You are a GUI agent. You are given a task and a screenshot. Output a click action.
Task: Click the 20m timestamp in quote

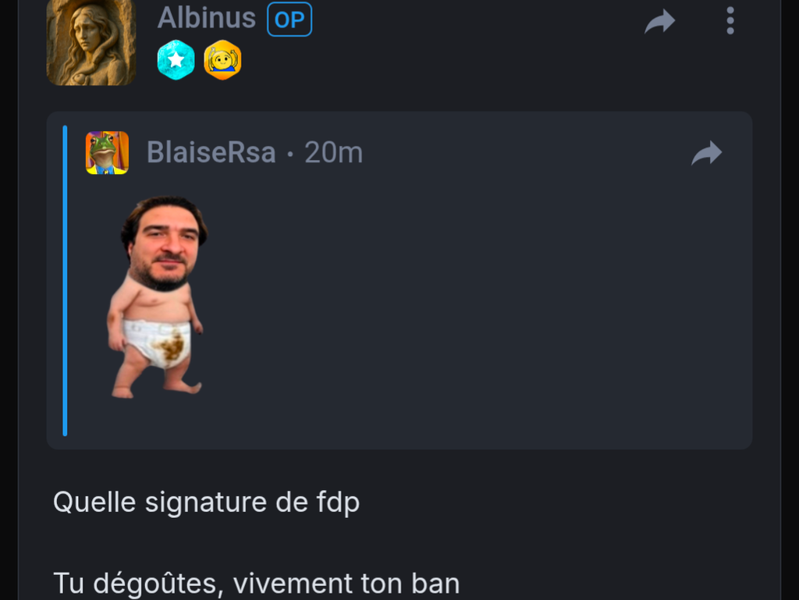[333, 152]
